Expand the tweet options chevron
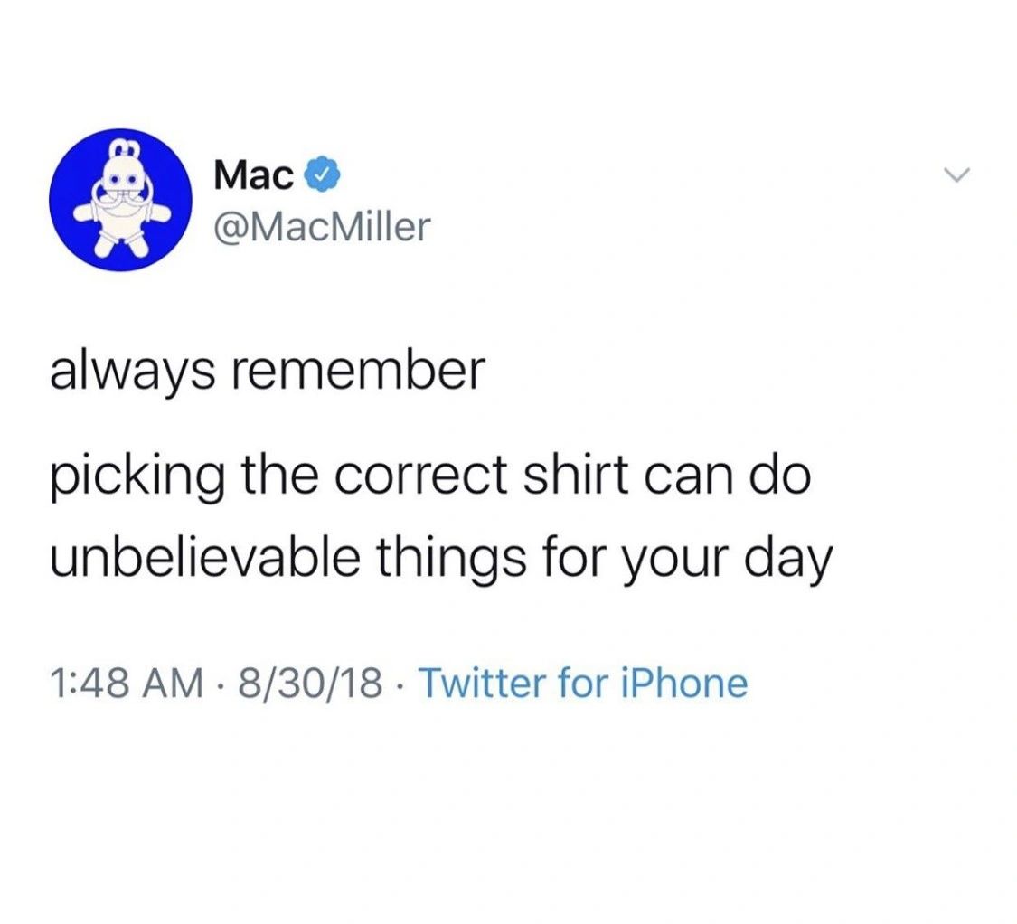This screenshot has width=1017, height=924. [x=956, y=174]
